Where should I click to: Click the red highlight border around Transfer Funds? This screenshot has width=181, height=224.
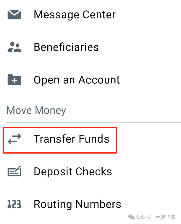[116, 140]
